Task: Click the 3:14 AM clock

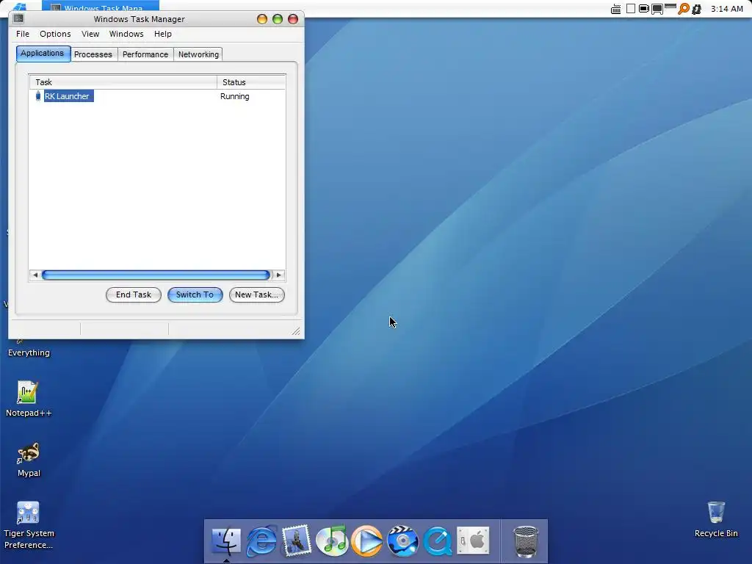Action: (x=726, y=9)
